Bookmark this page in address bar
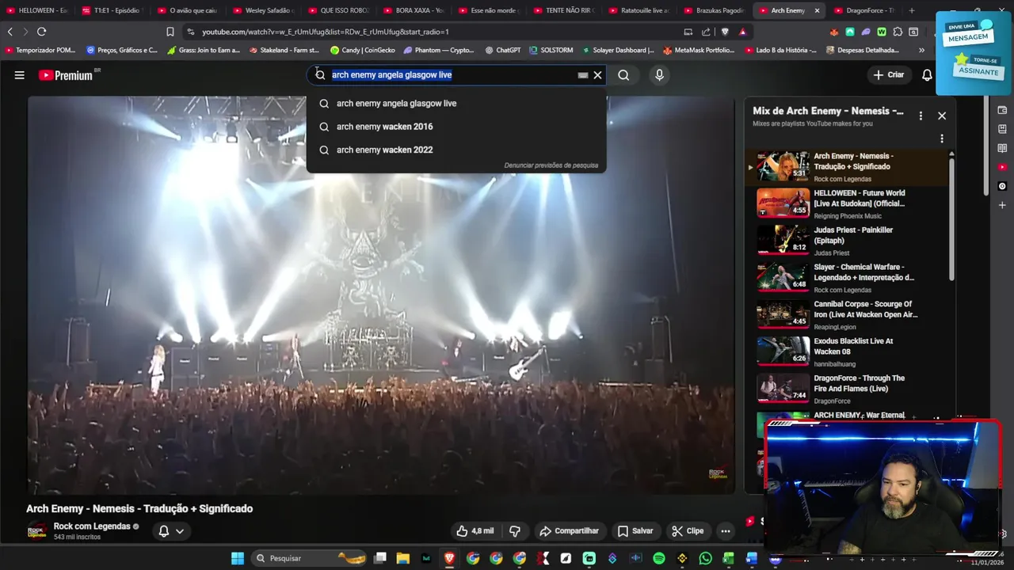The image size is (1014, 570). point(170,32)
